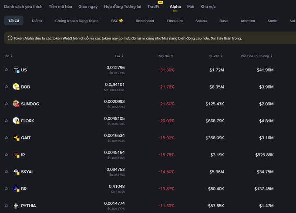Sort the list by Tên column

[8, 56]
